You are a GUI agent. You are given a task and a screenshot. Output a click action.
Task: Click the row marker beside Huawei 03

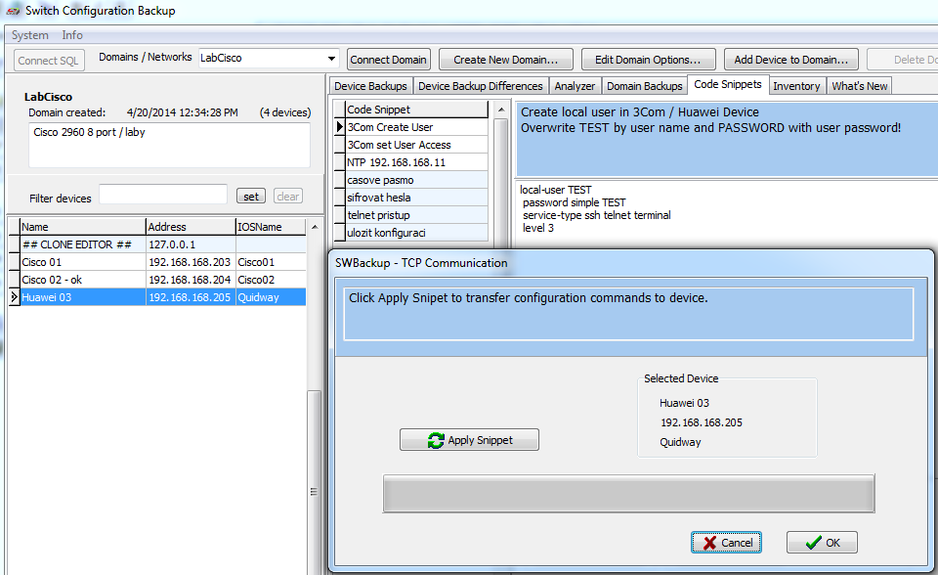(x=14, y=297)
